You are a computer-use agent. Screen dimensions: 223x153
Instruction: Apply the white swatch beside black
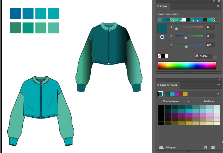coord(166,56)
